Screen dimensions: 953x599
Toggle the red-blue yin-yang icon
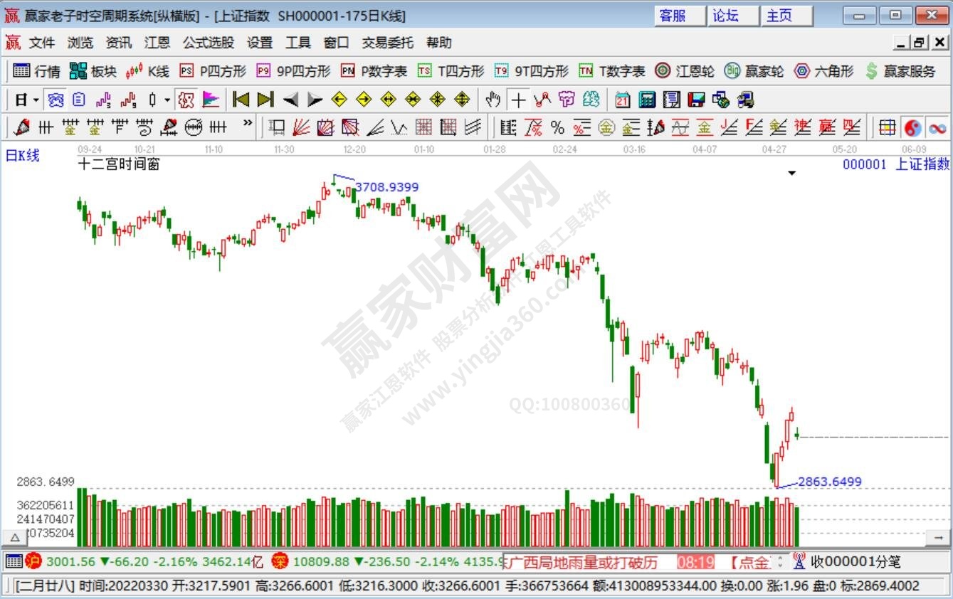[x=912, y=128]
